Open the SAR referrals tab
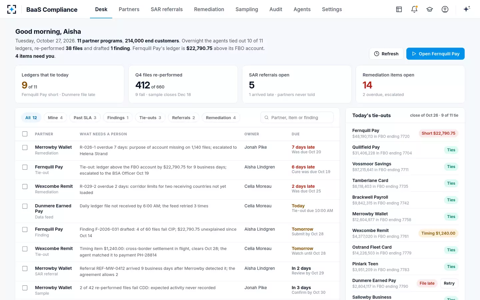 click(x=167, y=9)
